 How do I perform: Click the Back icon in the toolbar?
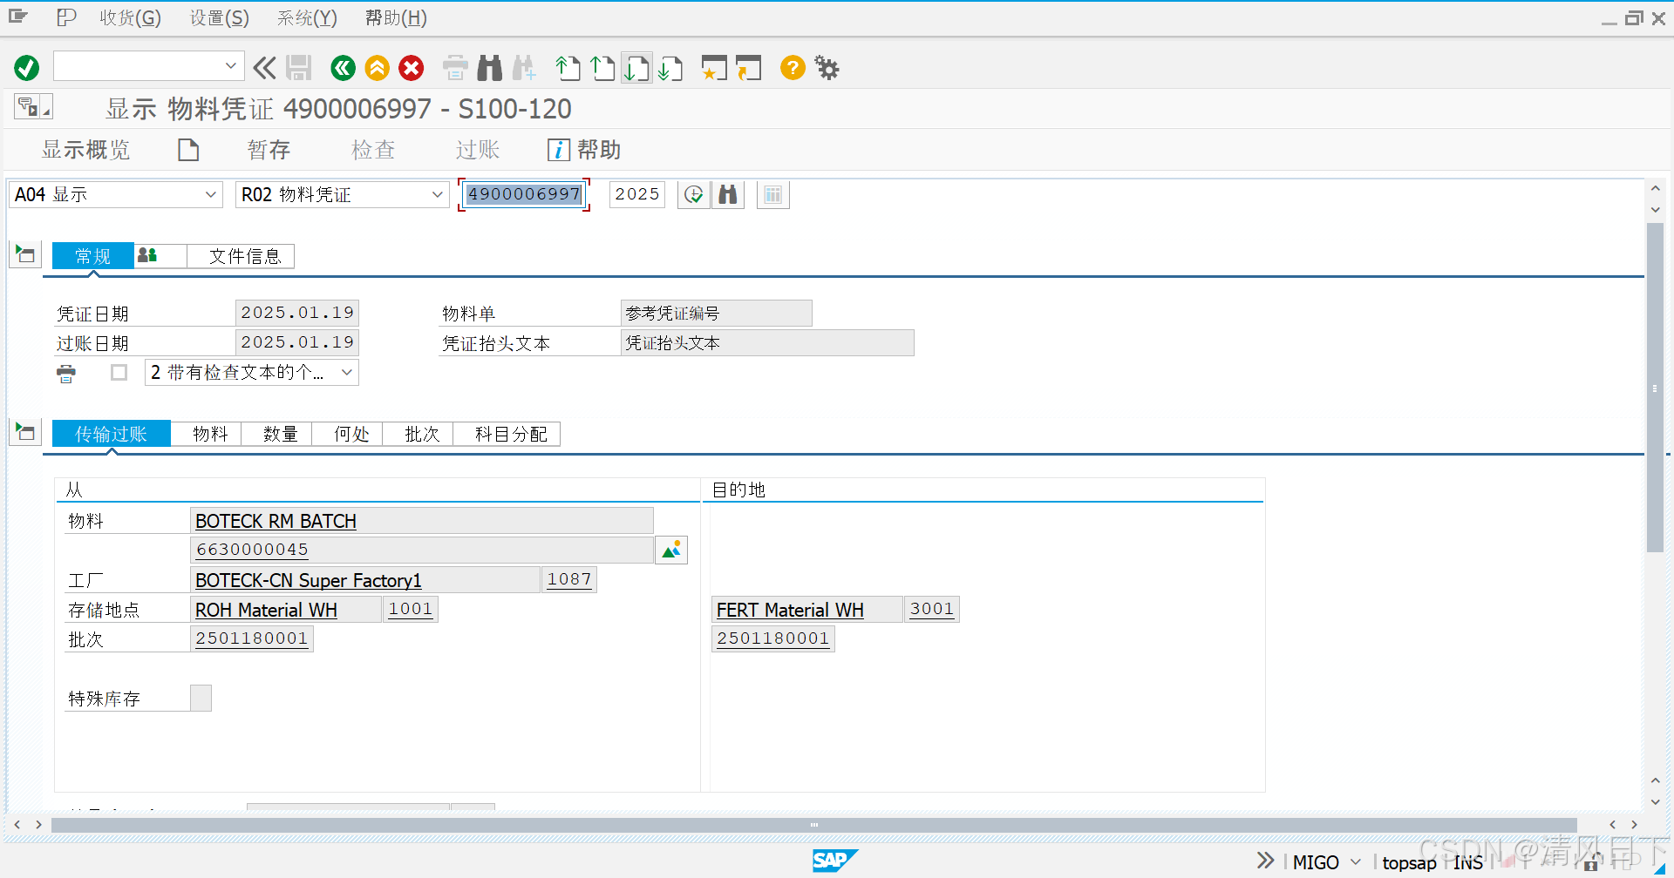point(343,67)
